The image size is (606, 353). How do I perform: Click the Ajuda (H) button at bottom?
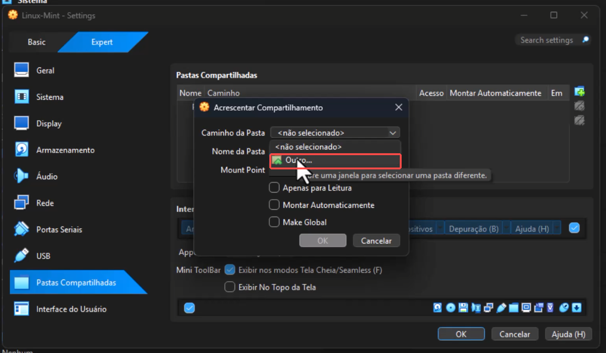(x=569, y=334)
